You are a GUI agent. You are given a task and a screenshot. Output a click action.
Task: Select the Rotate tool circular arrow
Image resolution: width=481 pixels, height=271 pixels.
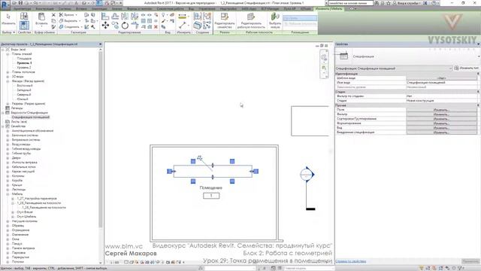point(125,26)
